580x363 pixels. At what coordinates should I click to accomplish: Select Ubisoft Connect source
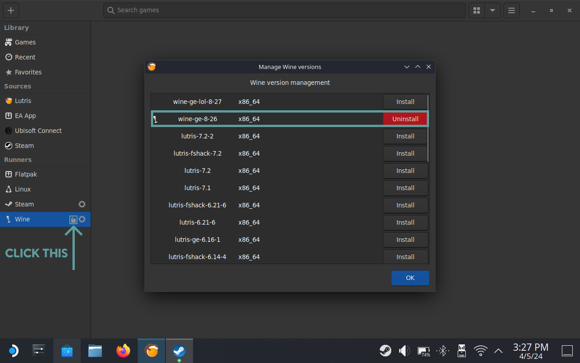[x=38, y=131]
